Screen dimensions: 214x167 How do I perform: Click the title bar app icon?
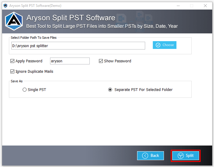point(5,6)
